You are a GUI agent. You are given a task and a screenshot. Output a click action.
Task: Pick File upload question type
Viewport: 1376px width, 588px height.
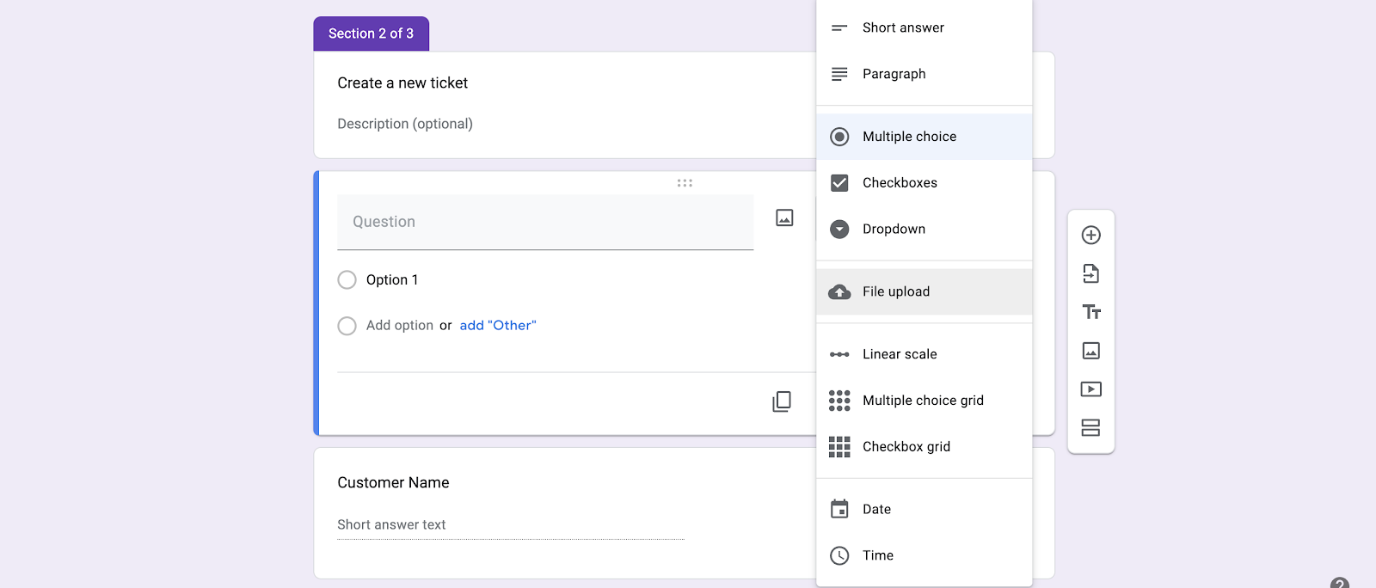924,291
